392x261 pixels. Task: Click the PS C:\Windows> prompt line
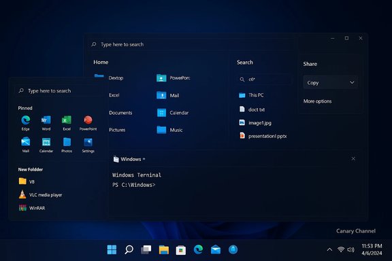click(134, 185)
